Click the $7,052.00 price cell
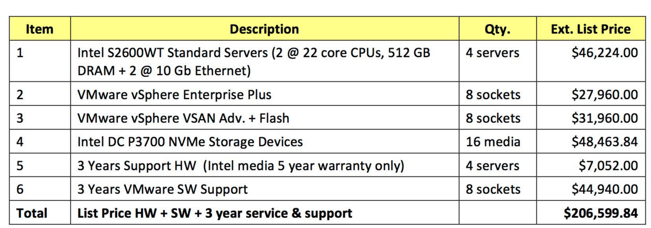This screenshot has width=651, height=228. pyautogui.click(x=591, y=165)
